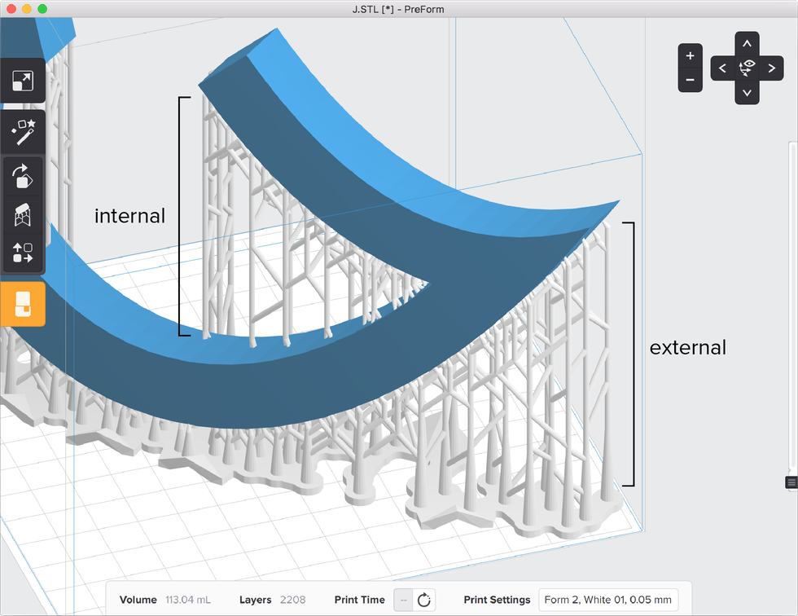The width and height of the screenshot is (798, 616).
Task: Click the Volume readout showing 113.04 mL
Action: point(187,600)
